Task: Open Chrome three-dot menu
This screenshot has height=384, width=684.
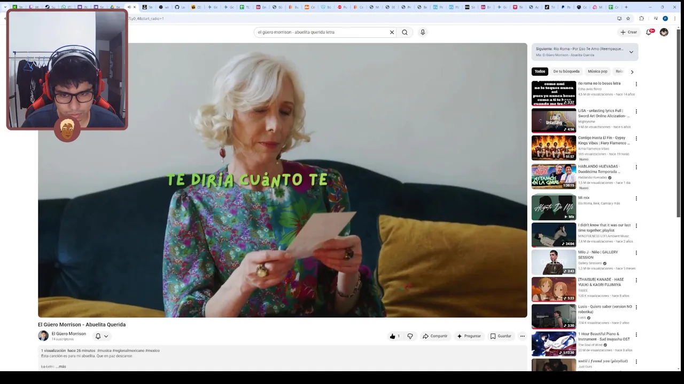Action: pyautogui.click(x=675, y=18)
